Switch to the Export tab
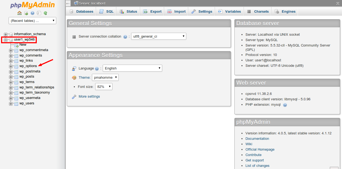The image size is (342, 169). (x=152, y=11)
